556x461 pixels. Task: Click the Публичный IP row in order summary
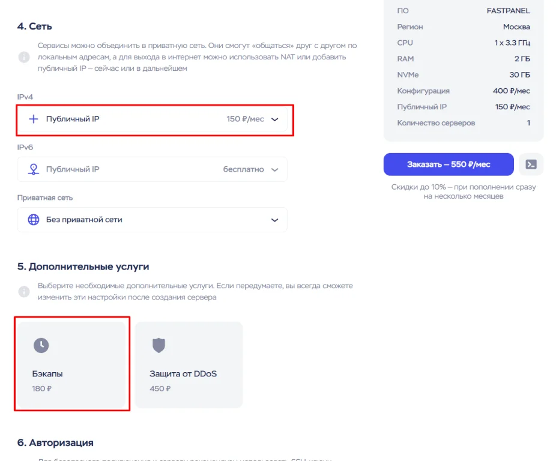pos(463,107)
